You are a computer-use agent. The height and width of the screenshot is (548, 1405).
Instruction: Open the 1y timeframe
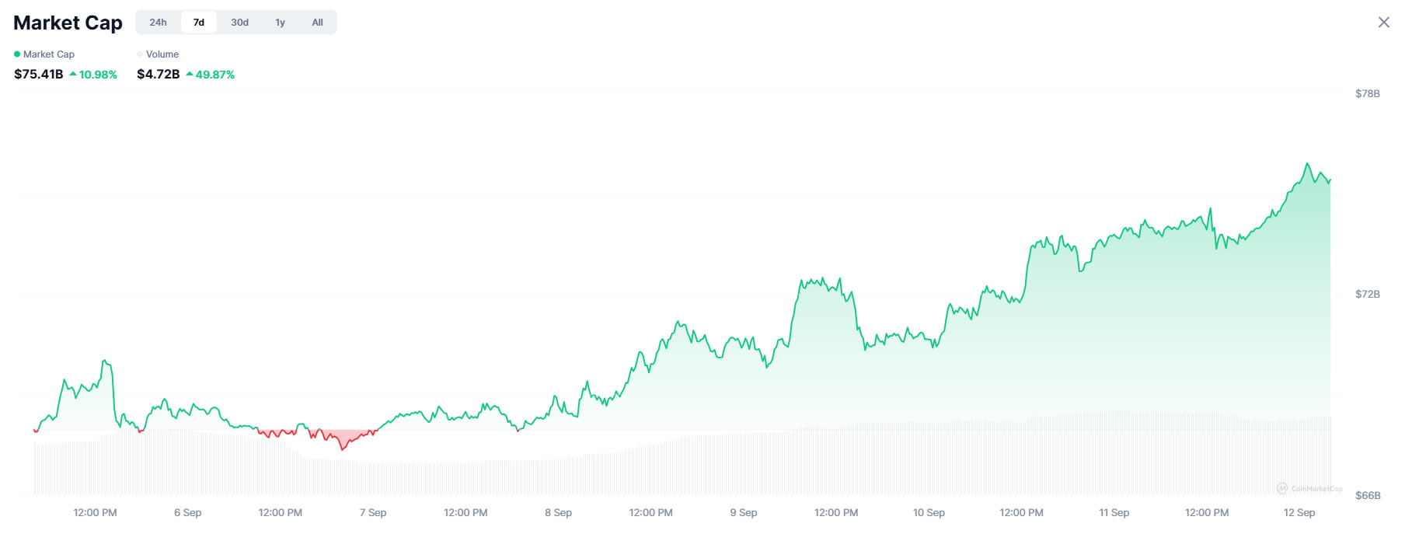pos(278,23)
